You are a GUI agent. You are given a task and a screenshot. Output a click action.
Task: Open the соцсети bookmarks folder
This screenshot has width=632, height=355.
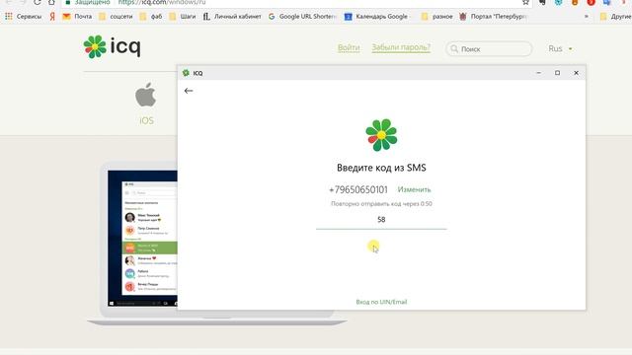116,17
